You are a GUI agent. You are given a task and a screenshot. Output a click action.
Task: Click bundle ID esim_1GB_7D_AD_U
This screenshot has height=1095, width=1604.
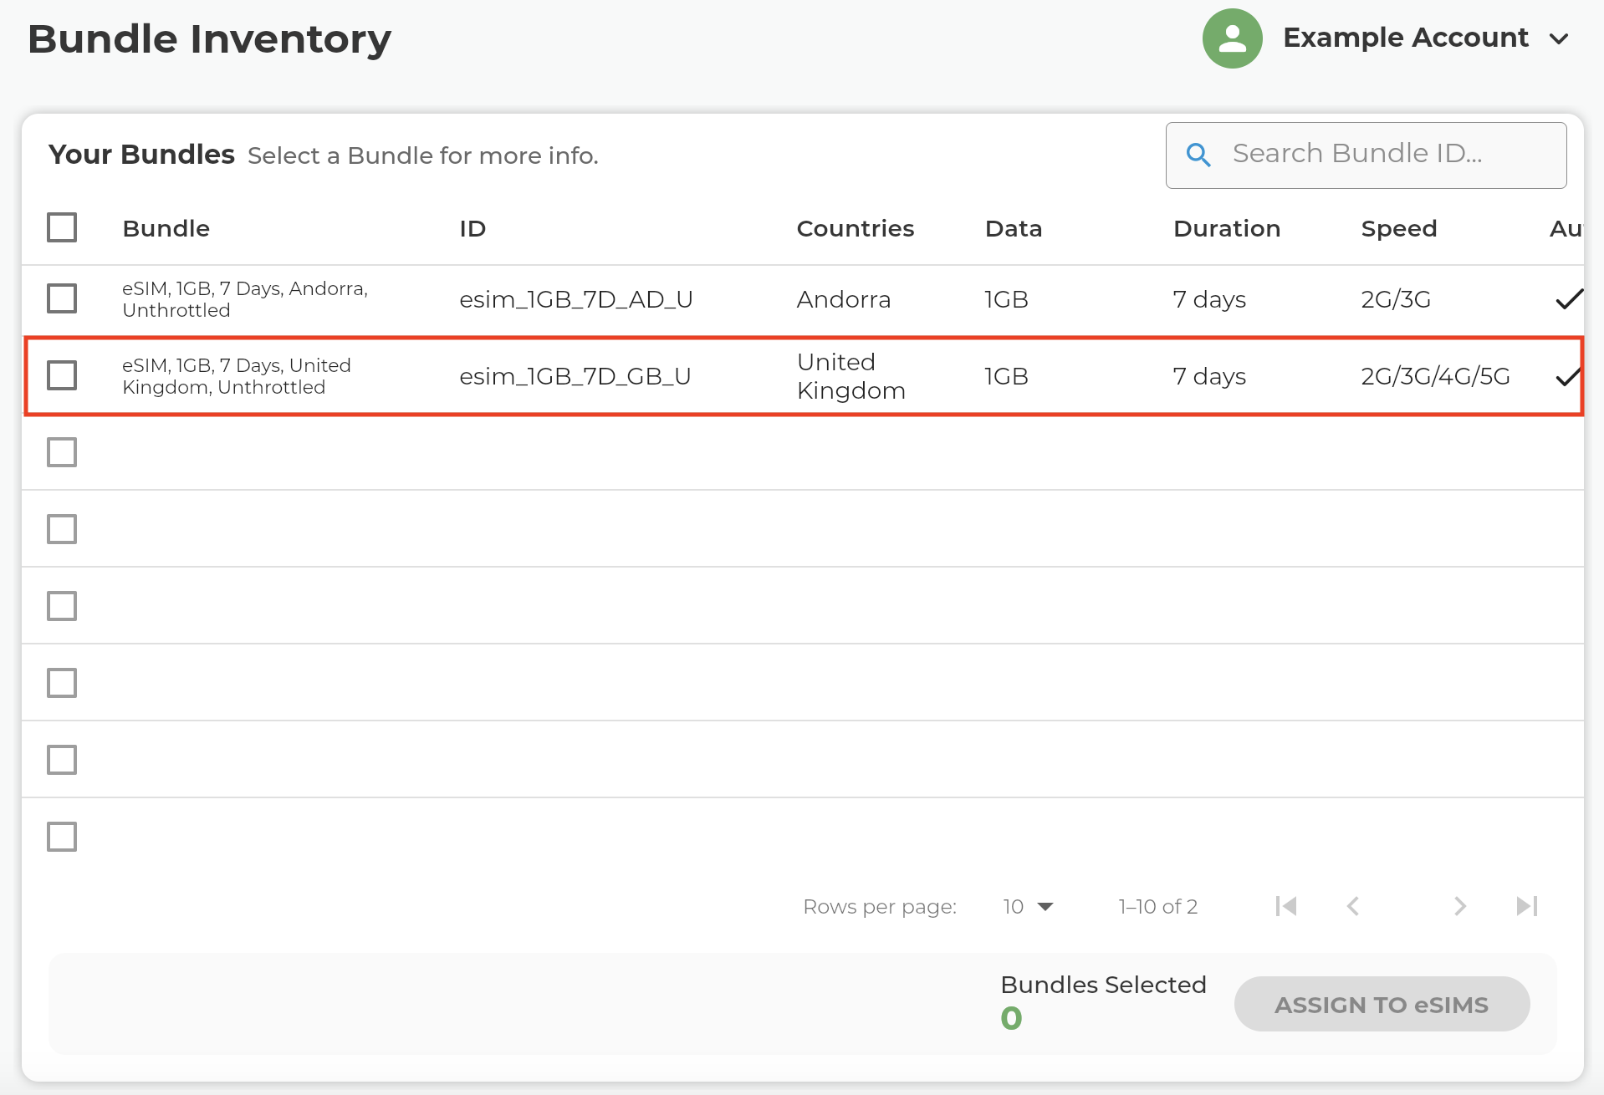click(x=576, y=299)
